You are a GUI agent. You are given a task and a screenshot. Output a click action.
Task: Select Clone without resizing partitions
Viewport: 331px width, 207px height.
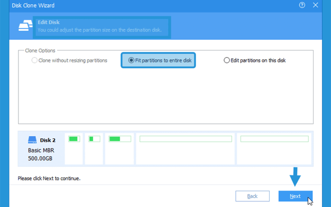pos(69,60)
